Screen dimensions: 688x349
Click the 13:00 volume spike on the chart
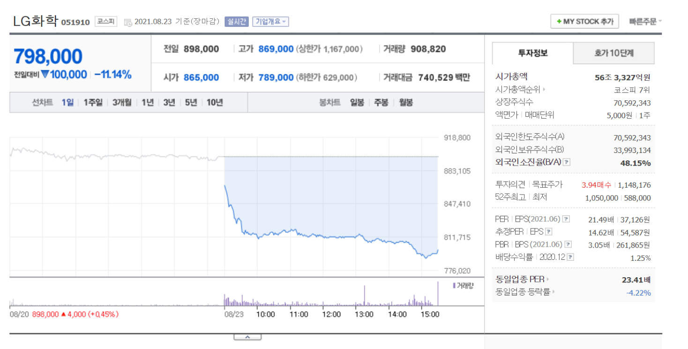pyautogui.click(x=364, y=296)
